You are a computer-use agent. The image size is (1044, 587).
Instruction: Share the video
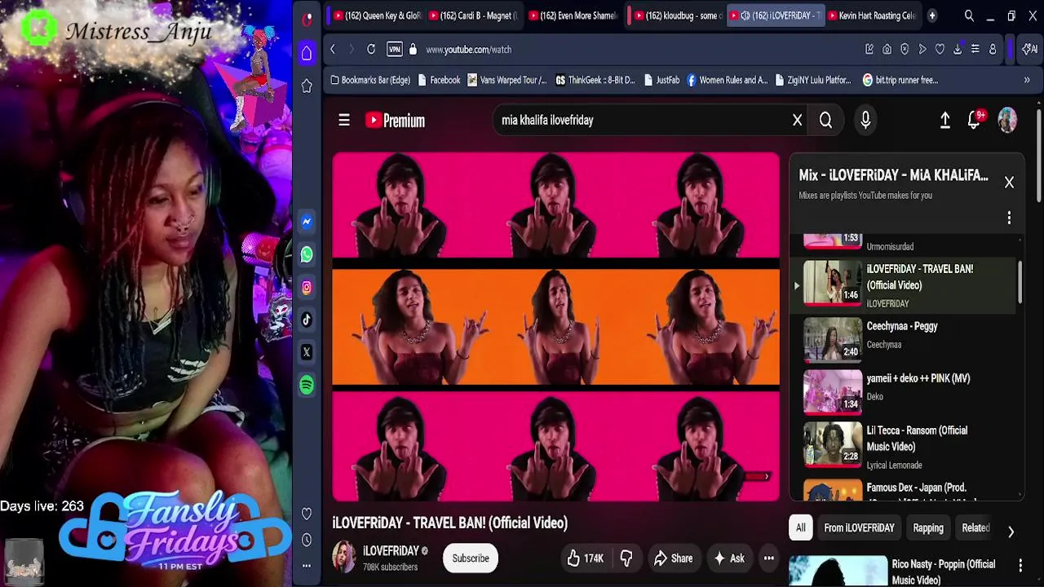(673, 558)
